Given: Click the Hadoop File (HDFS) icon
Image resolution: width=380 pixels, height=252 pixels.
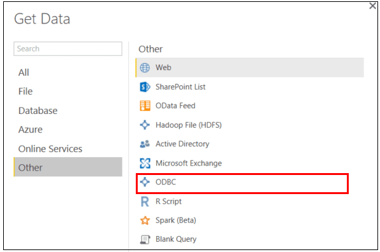Looking at the screenshot, I should tap(145, 125).
